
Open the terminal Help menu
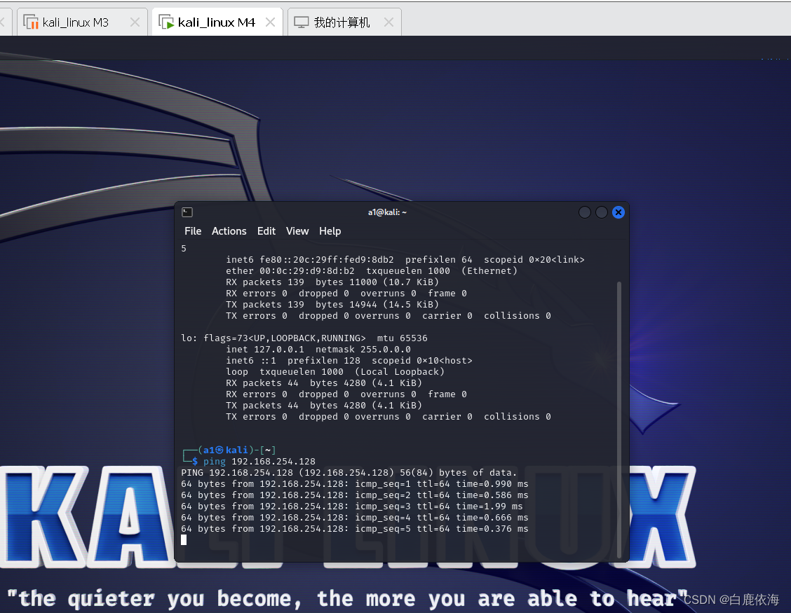pos(330,231)
